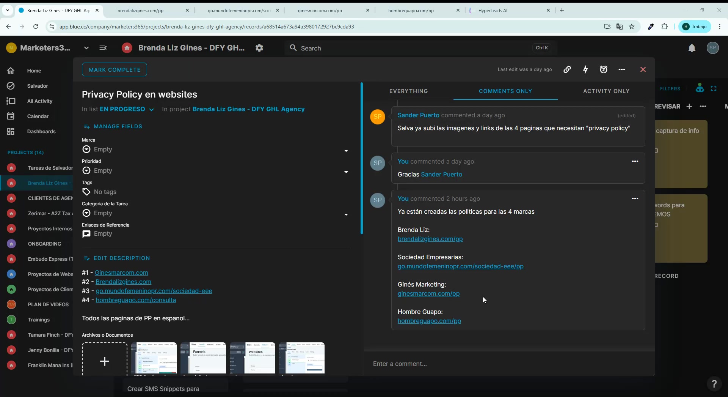
Task: Open options for the 2 hours ago comment
Action: (x=635, y=198)
